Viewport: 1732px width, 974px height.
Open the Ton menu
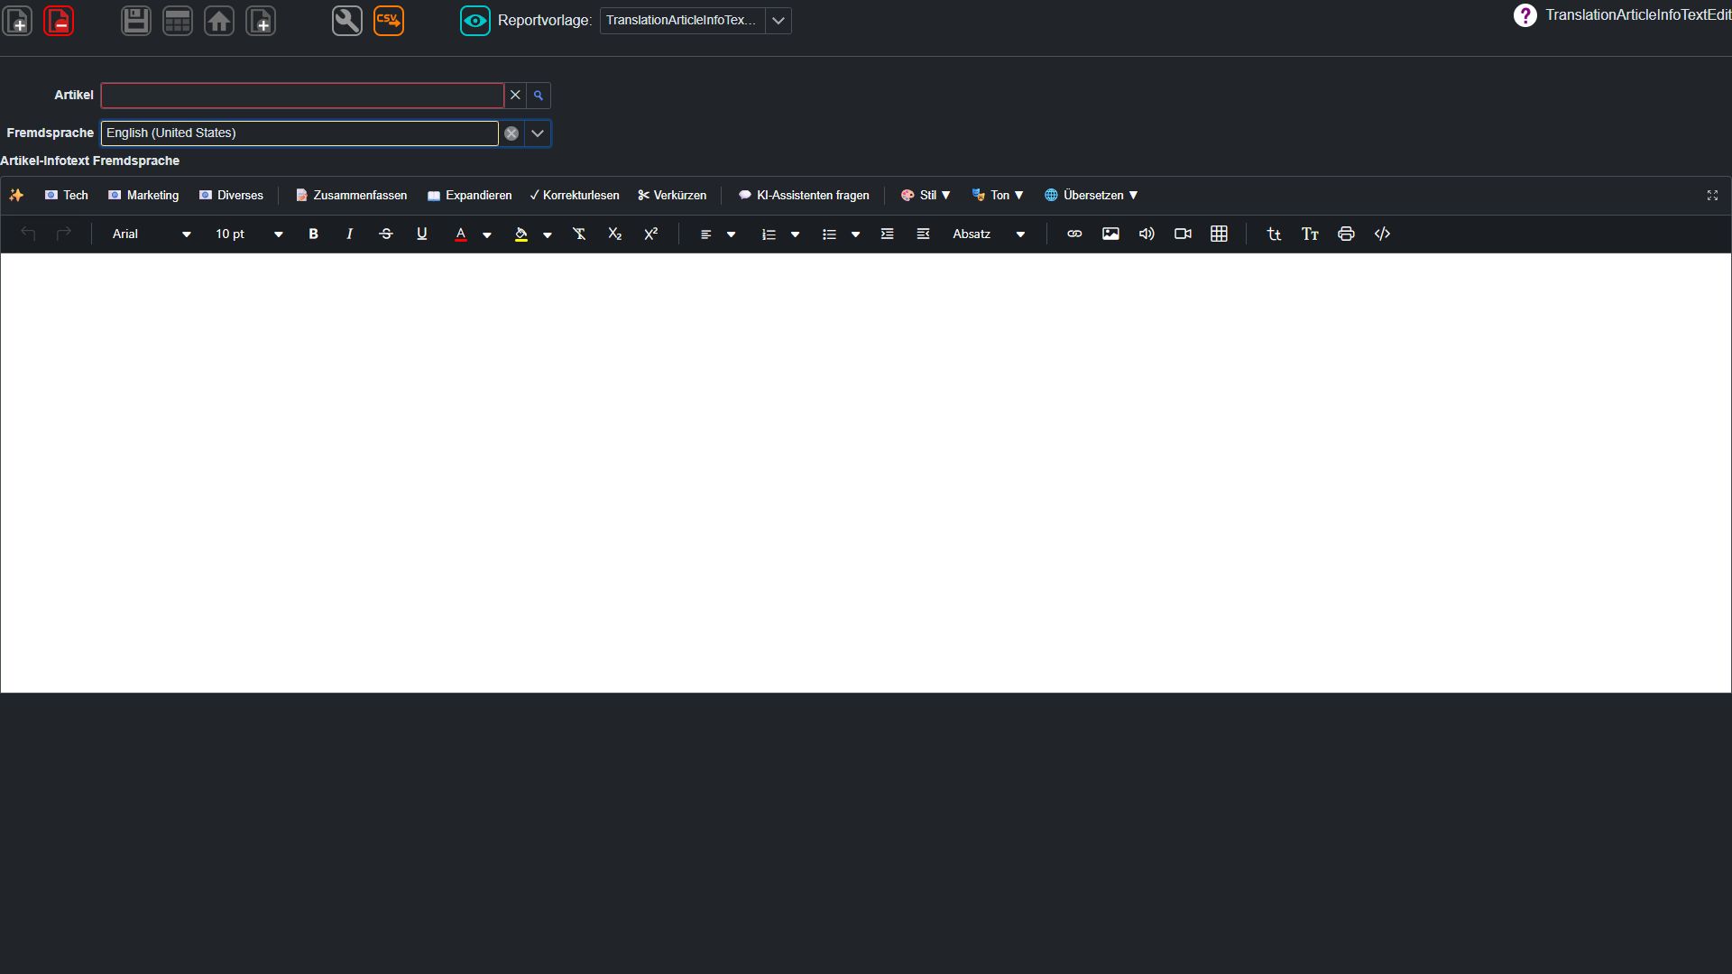click(x=998, y=195)
